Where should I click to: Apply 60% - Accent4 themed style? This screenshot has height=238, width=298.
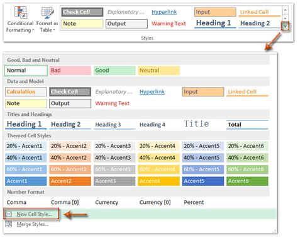[x=158, y=169]
